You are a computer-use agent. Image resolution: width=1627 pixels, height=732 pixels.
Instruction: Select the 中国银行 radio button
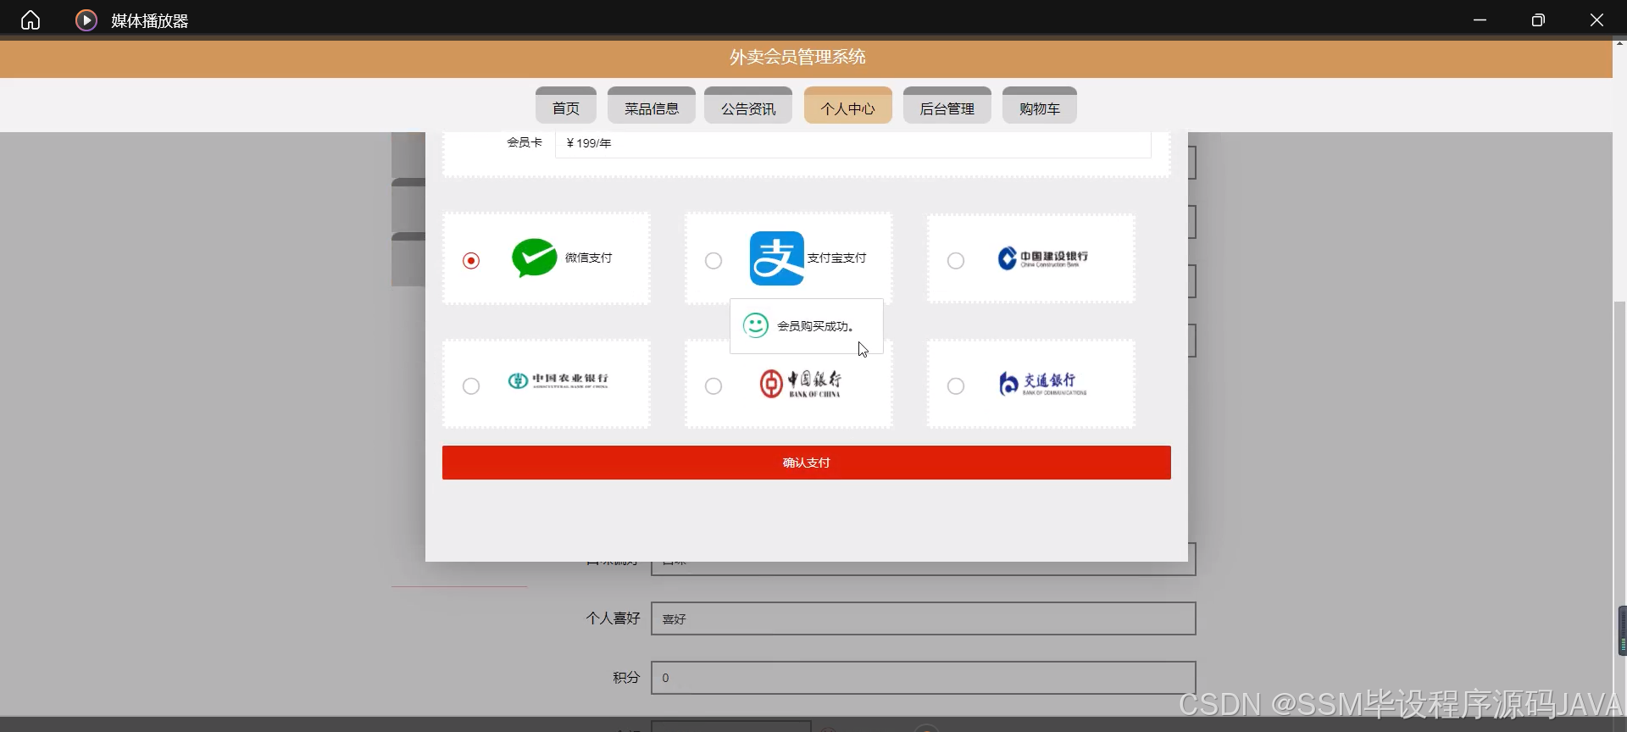[714, 385]
